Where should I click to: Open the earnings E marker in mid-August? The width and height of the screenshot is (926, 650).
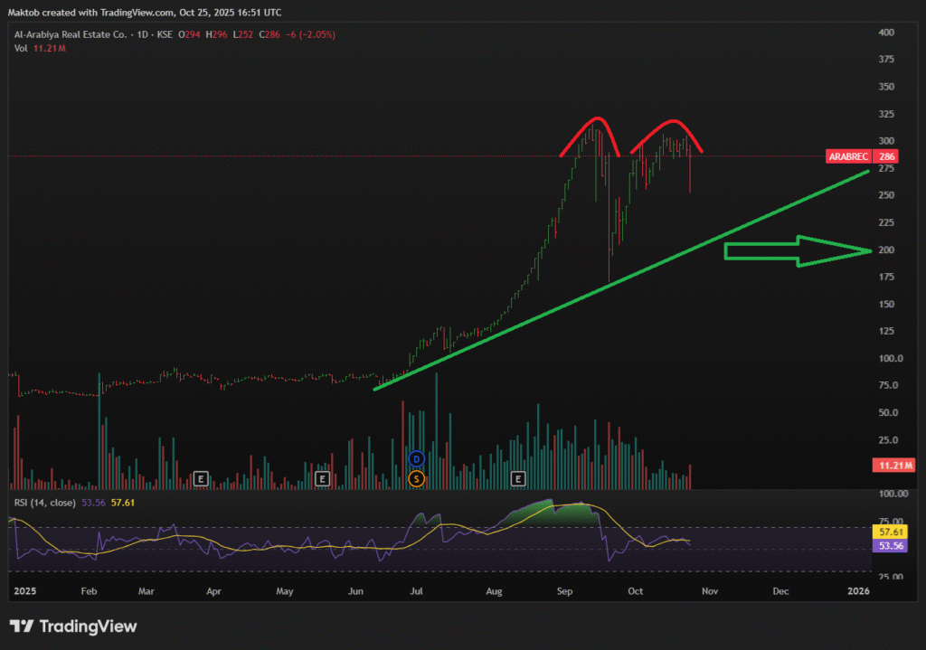click(519, 477)
